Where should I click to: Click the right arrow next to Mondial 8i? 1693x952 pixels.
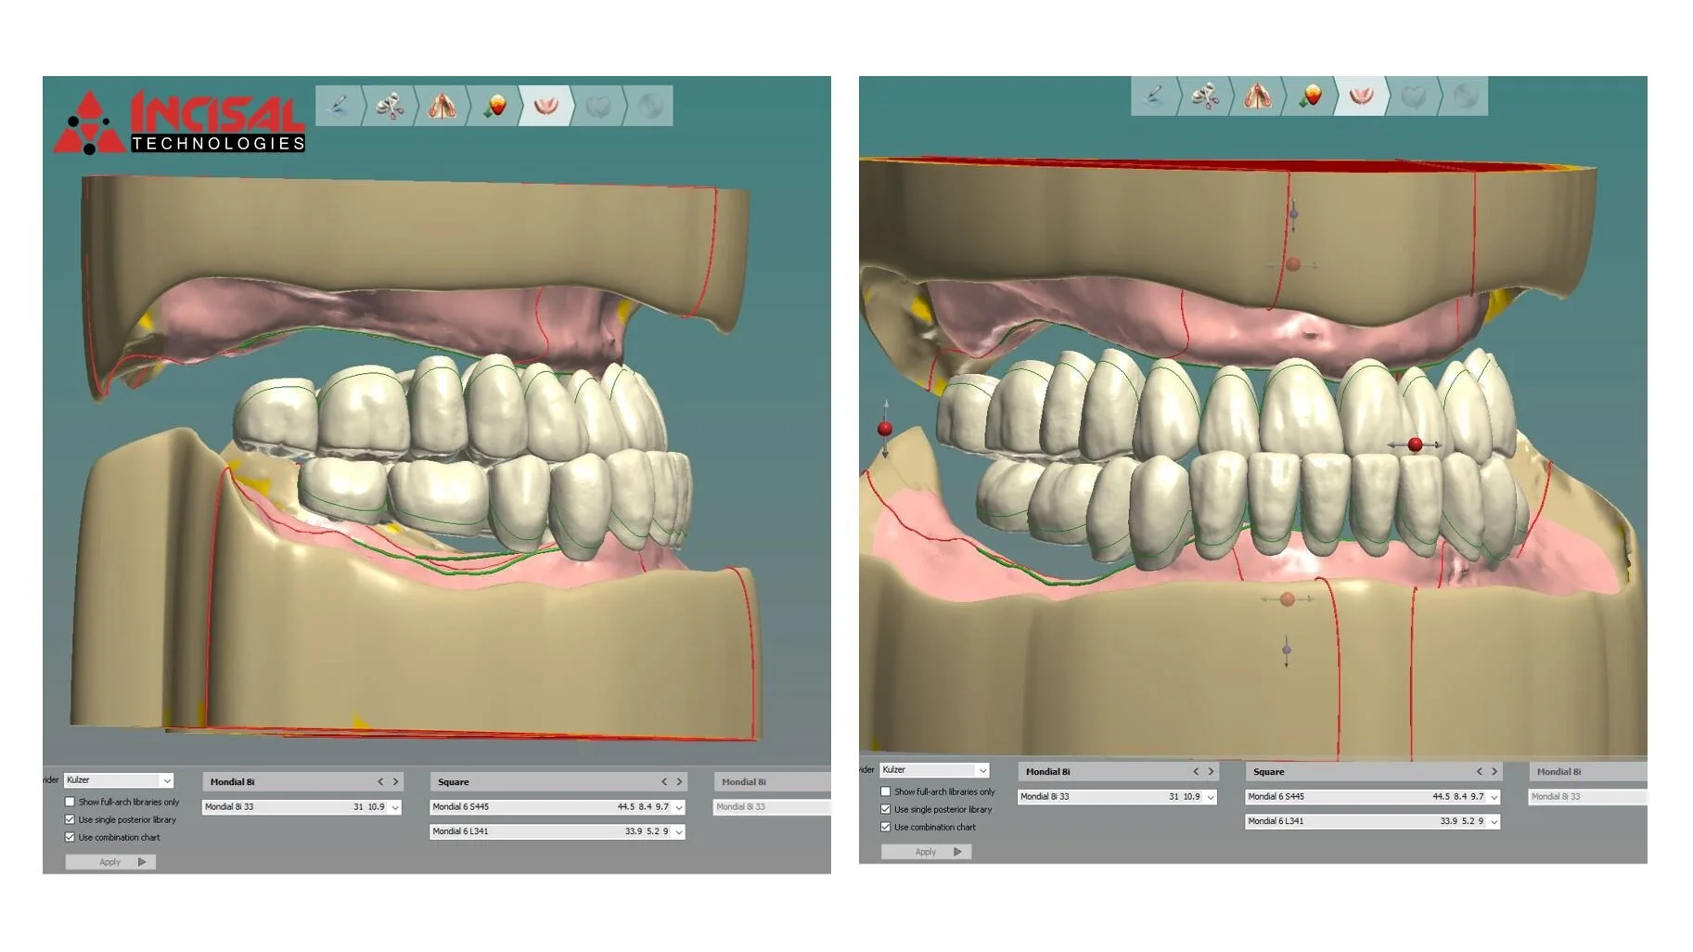(x=396, y=780)
